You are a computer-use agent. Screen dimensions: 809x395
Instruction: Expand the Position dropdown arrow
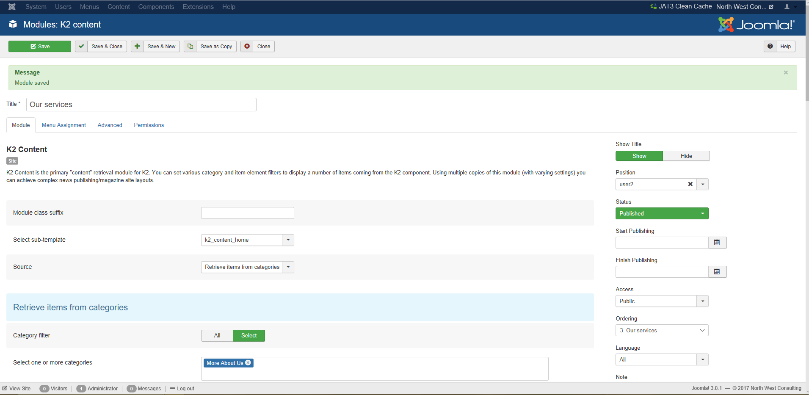703,184
